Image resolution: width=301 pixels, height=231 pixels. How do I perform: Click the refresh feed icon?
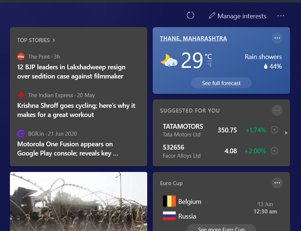tap(190, 15)
